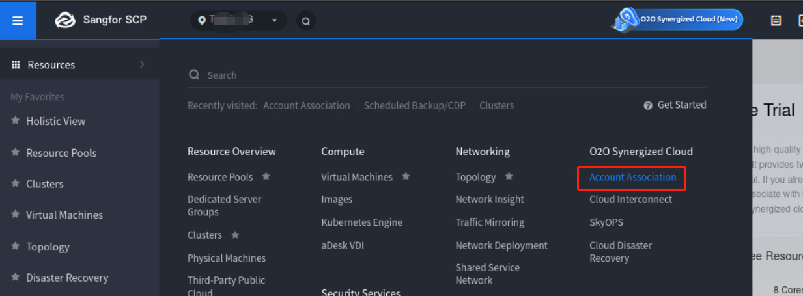803x296 pixels.
Task: Click the circular search icon in header
Action: (x=305, y=21)
